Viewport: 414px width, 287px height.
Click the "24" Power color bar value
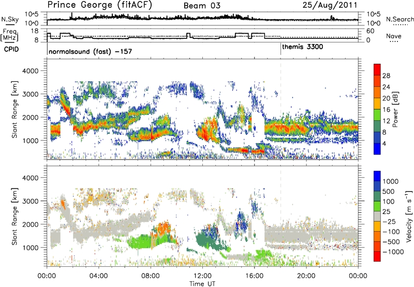[387, 87]
